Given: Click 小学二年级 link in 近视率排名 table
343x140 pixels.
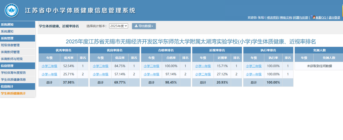Looking at the screenshot, I should pyautogui.click(x=203, y=74).
